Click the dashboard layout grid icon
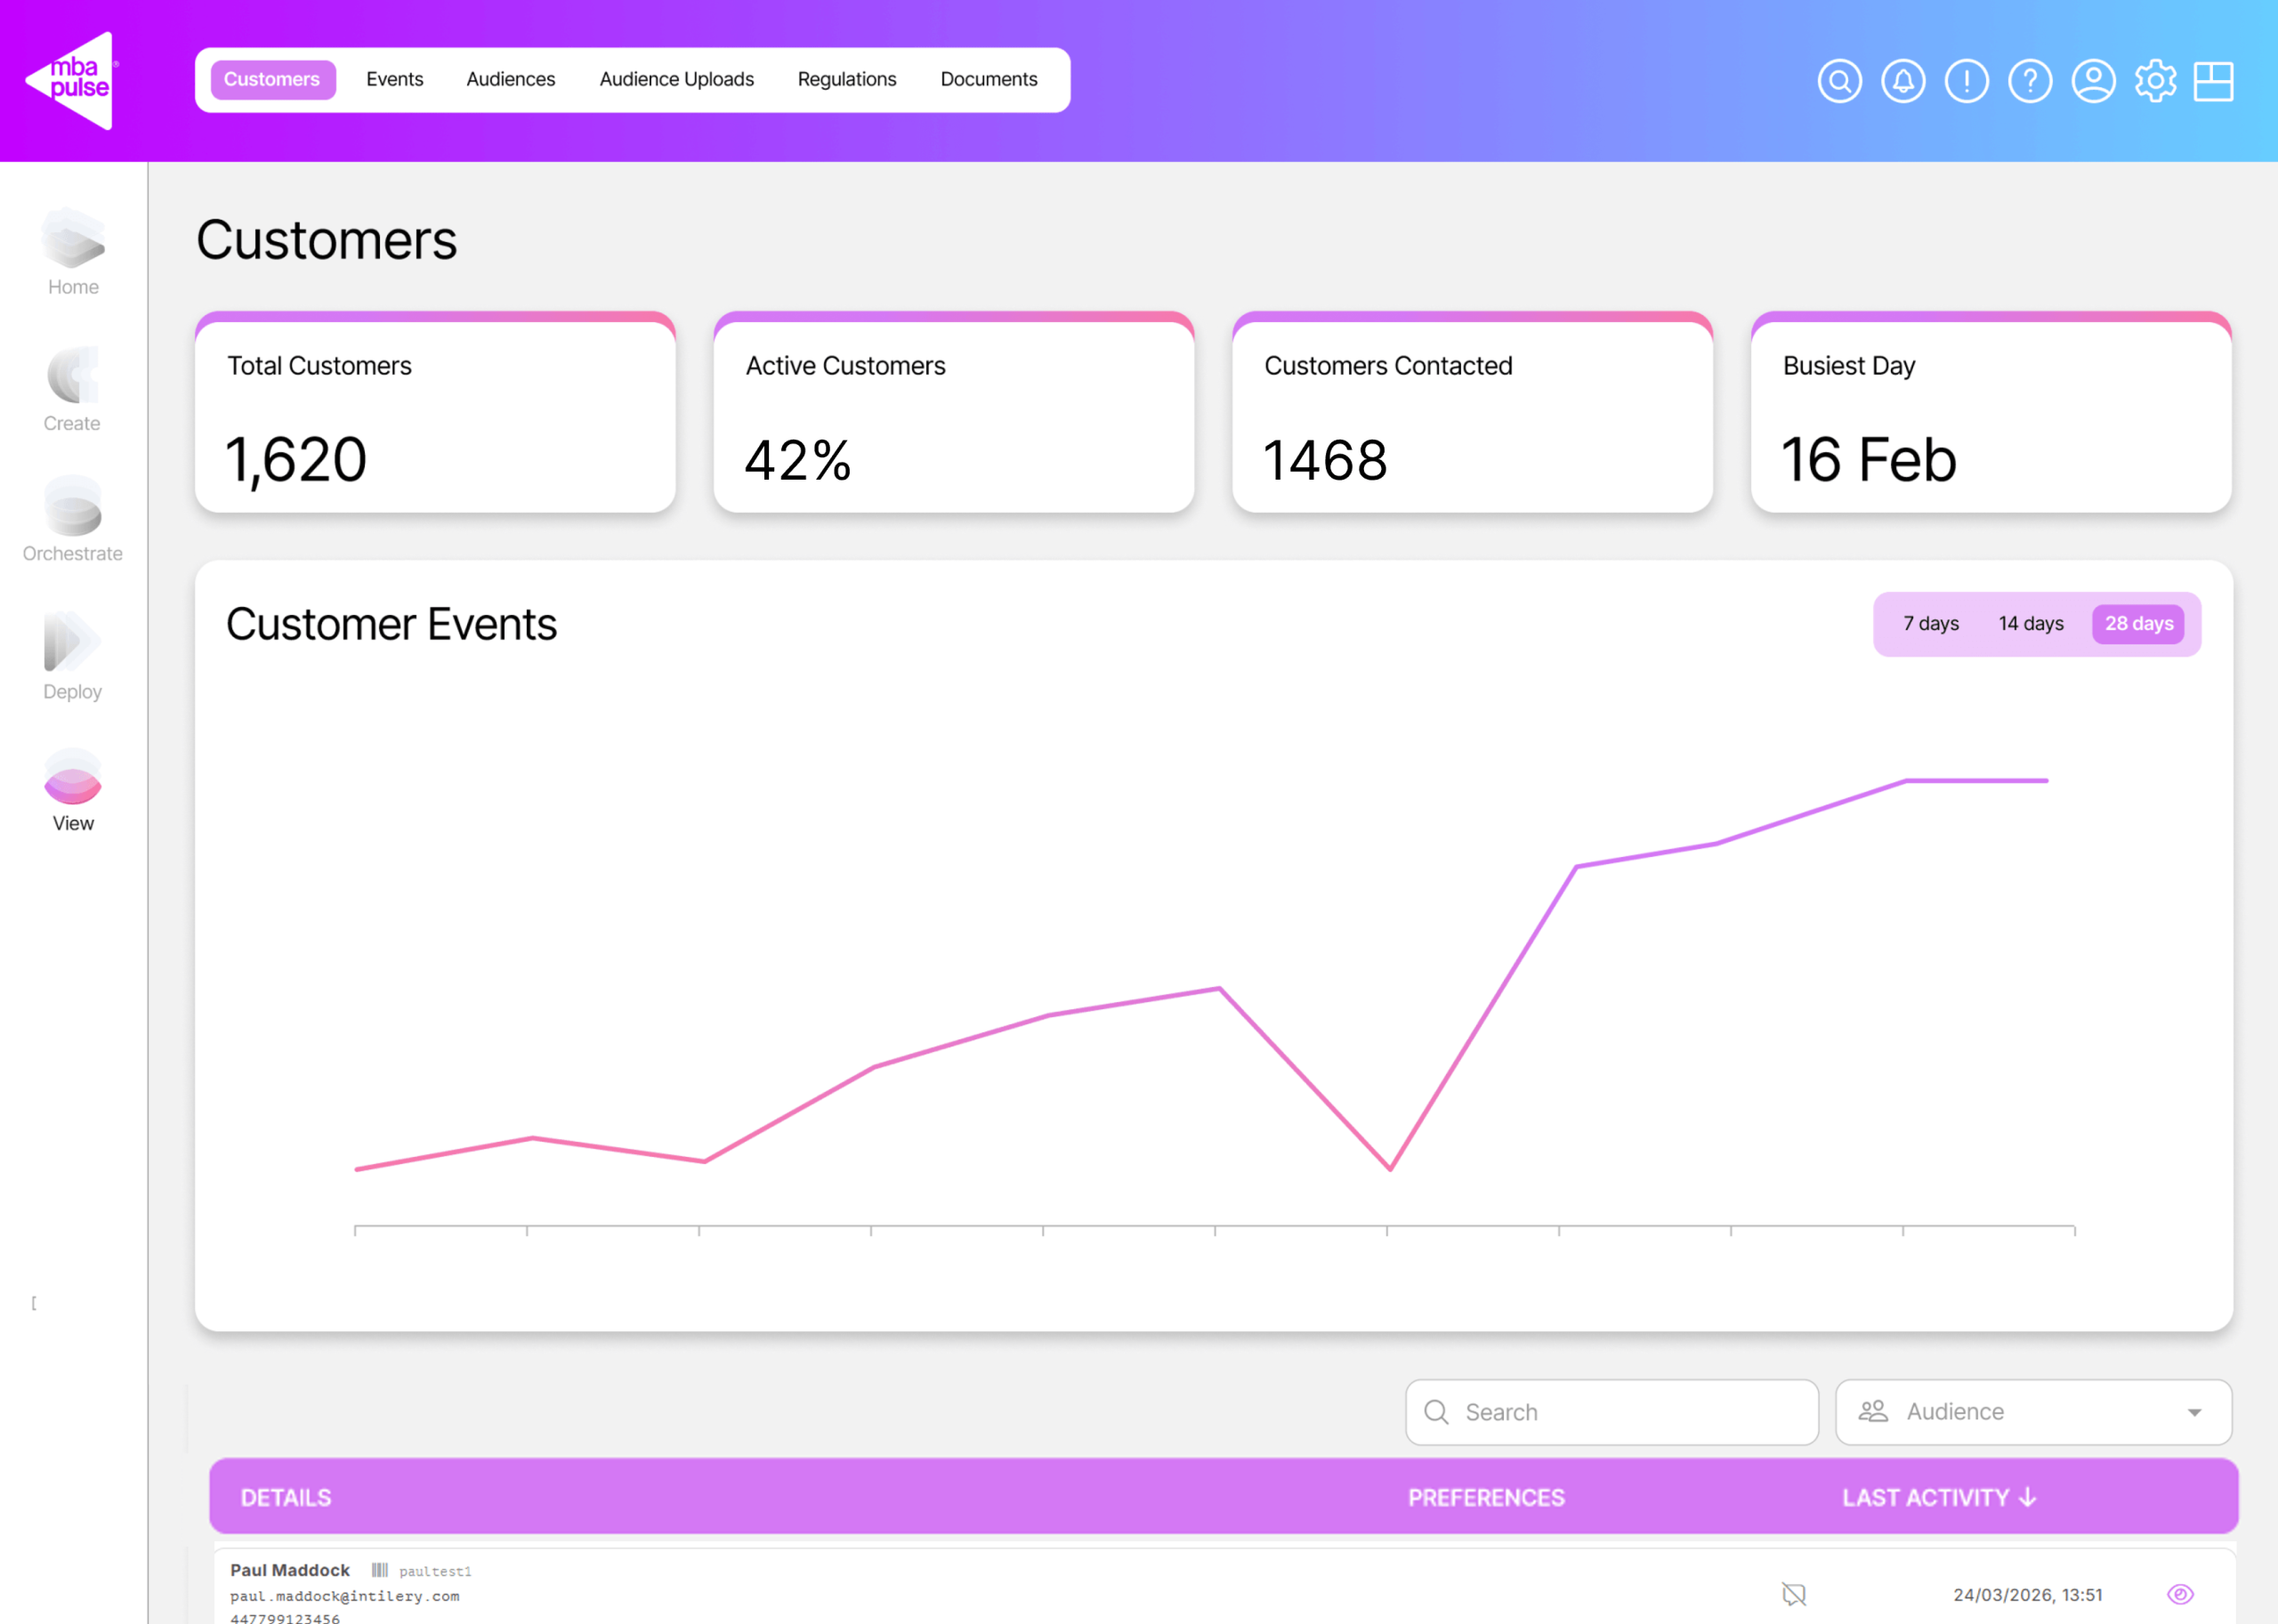2278x1624 pixels. (x=2213, y=81)
